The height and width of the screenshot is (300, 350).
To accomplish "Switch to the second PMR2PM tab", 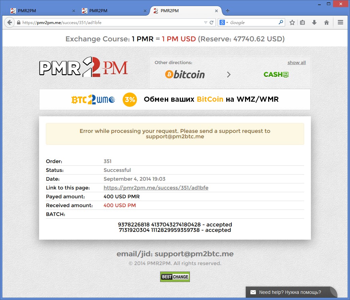I will pyautogui.click(x=114, y=11).
